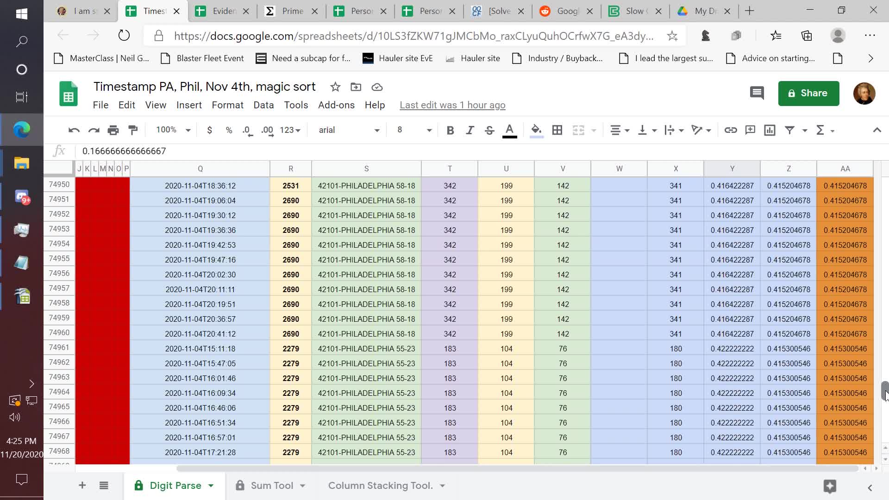This screenshot has height=500, width=889.
Task: Open the arial font dropdown
Action: (x=349, y=130)
